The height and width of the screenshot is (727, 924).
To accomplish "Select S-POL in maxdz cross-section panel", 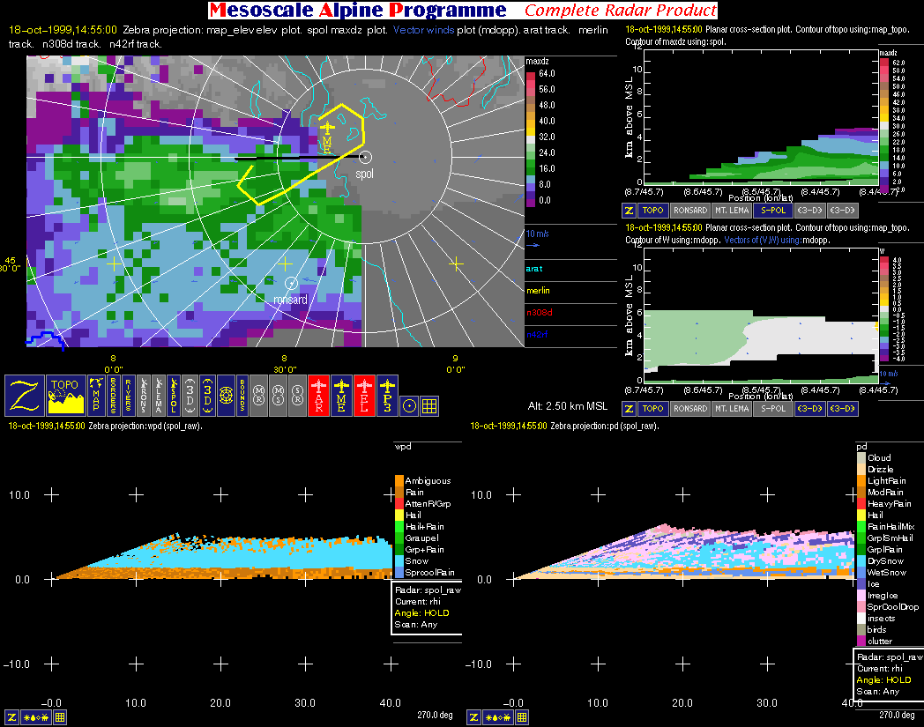I will pyautogui.click(x=773, y=211).
